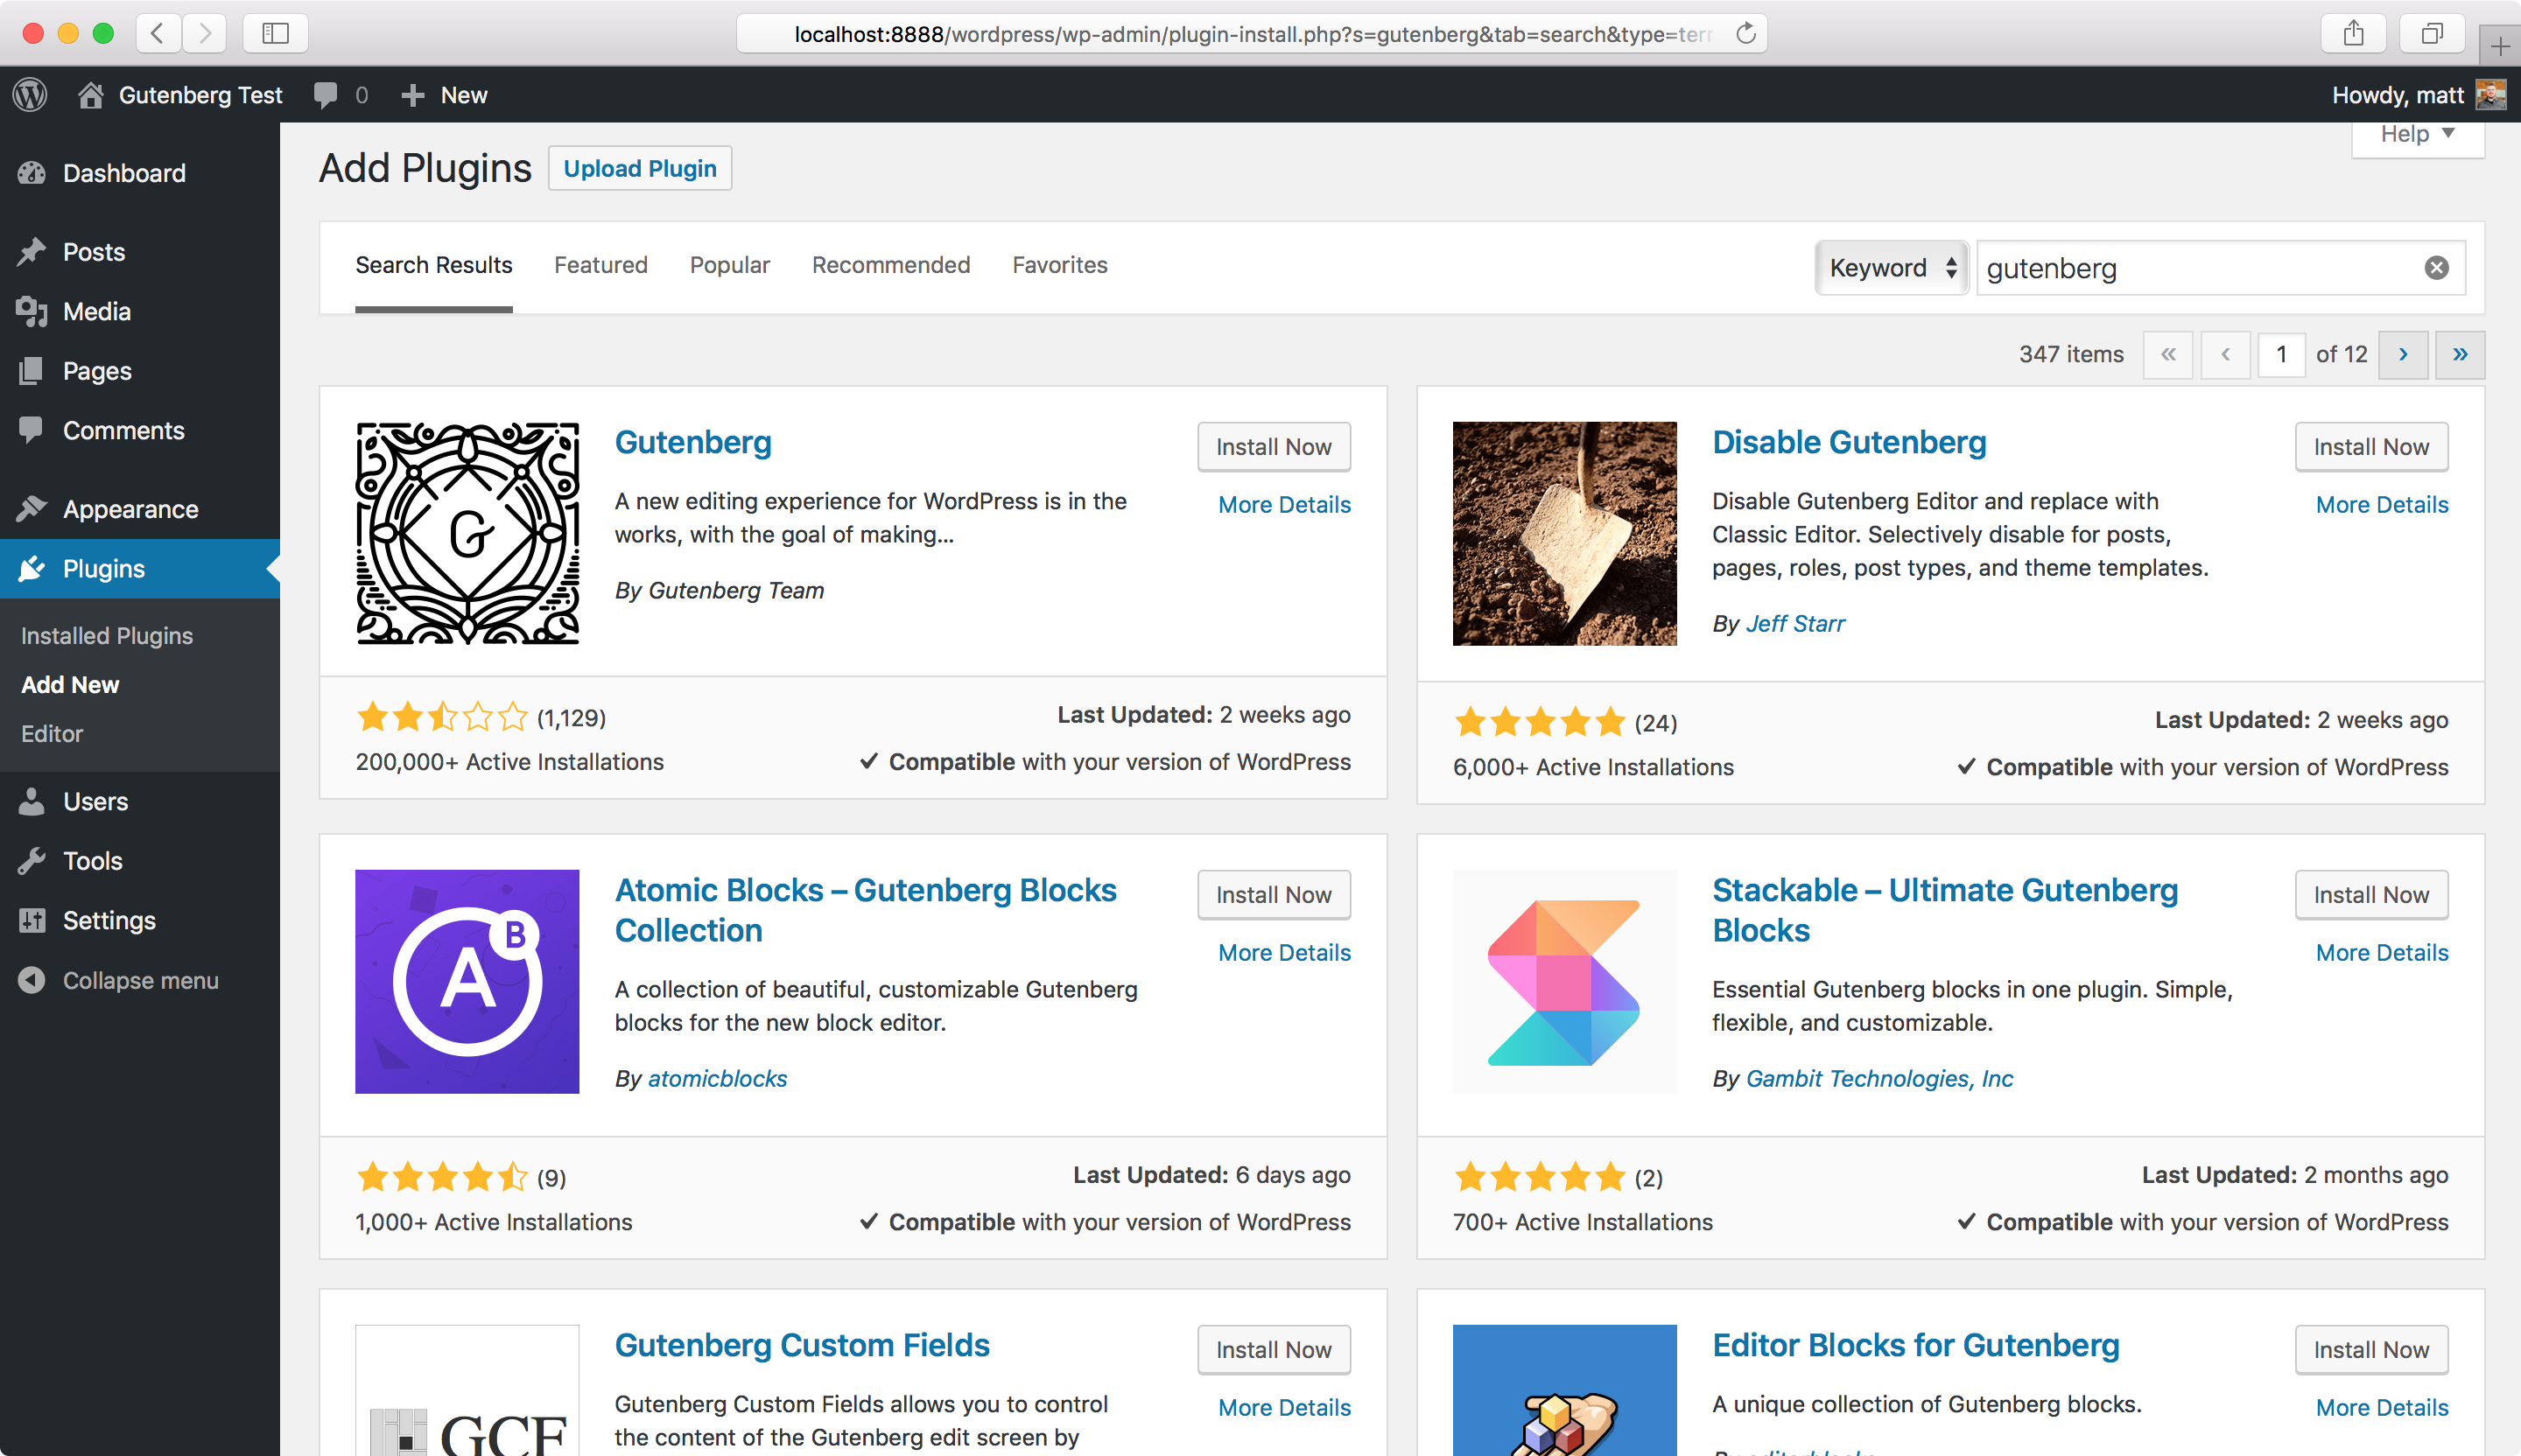Collapse the admin sidebar menu
The height and width of the screenshot is (1456, 2521).
pyautogui.click(x=140, y=980)
